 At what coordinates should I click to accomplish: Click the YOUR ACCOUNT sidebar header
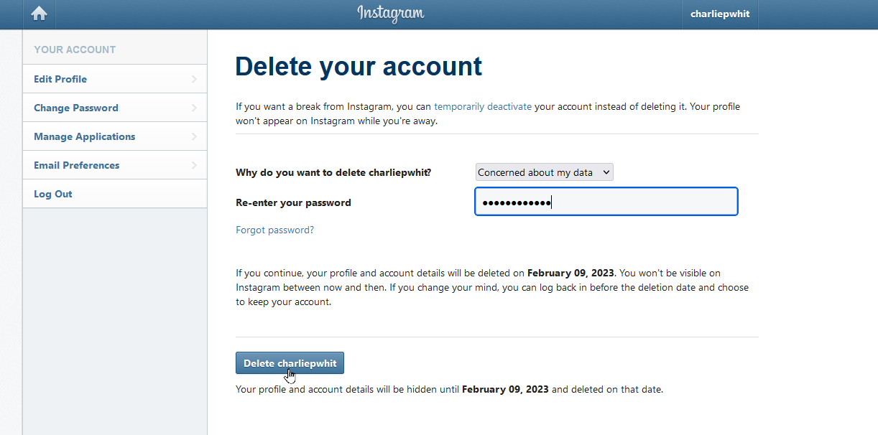[74, 49]
